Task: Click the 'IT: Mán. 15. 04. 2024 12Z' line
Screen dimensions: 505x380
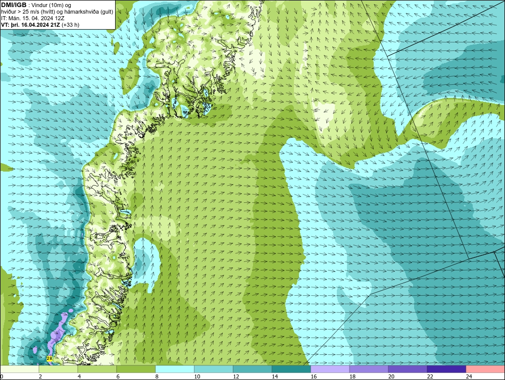Action: (32, 18)
